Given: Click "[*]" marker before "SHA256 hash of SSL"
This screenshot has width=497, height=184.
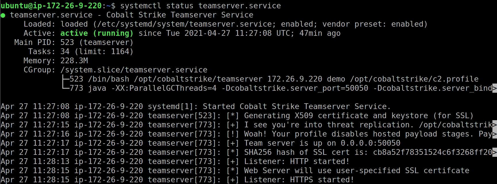Looking at the screenshot, I should 232,152.
